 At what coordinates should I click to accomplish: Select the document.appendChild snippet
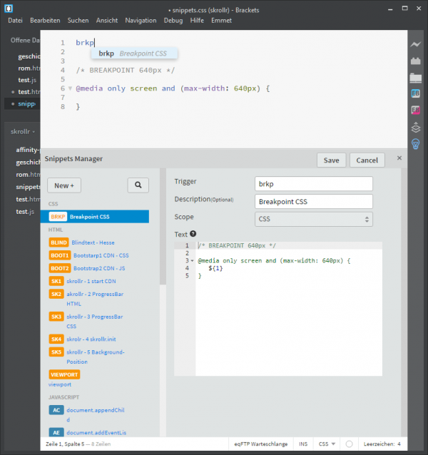96,414
